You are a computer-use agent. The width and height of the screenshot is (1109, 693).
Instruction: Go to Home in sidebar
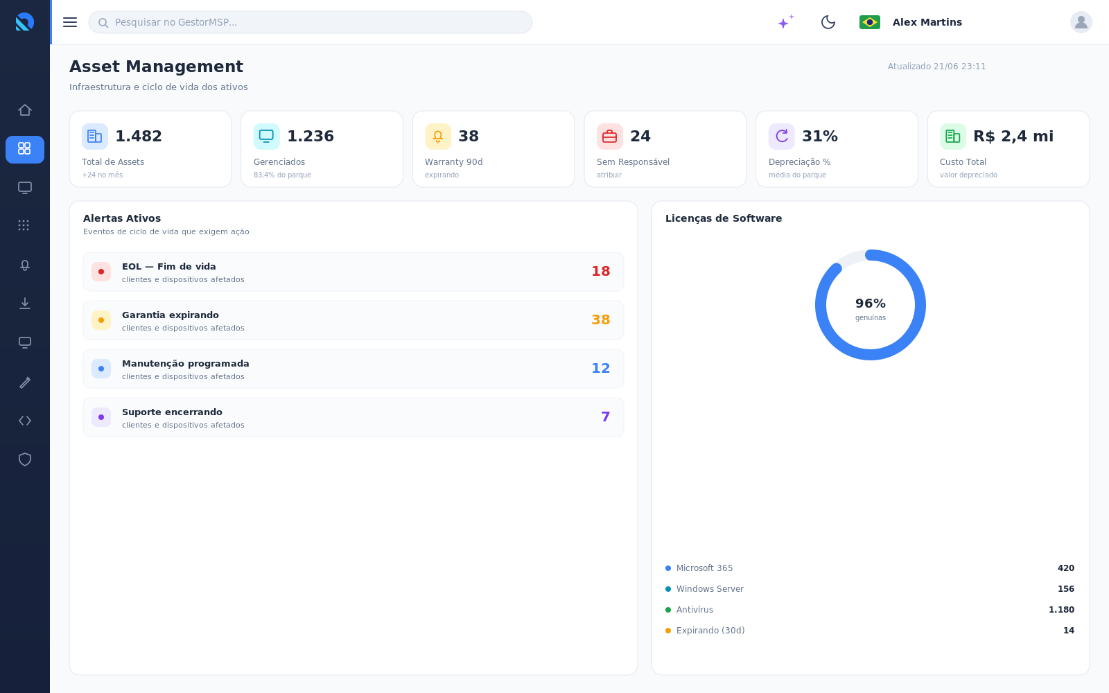(x=25, y=110)
